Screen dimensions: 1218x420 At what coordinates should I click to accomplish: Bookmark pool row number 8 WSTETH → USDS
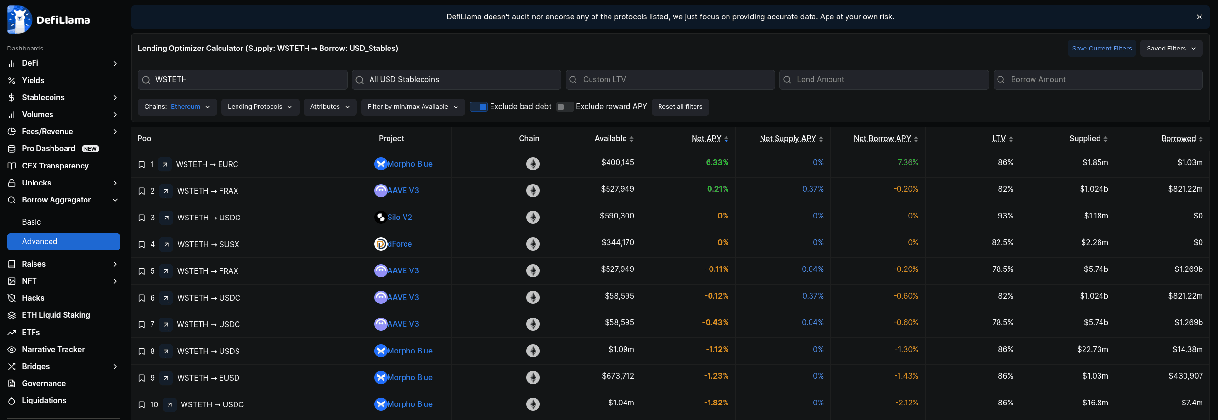(x=142, y=352)
